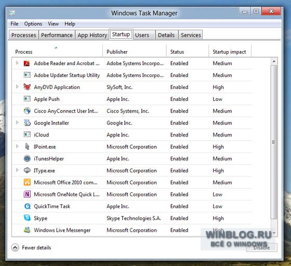This screenshot has width=291, height=266.
Task: Select the Windows Live Messenger row name
Action: pyautogui.click(x=62, y=230)
